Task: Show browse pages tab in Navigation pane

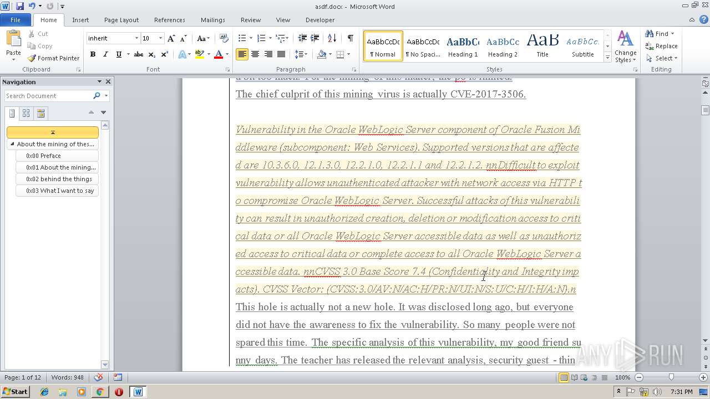Action: point(26,114)
